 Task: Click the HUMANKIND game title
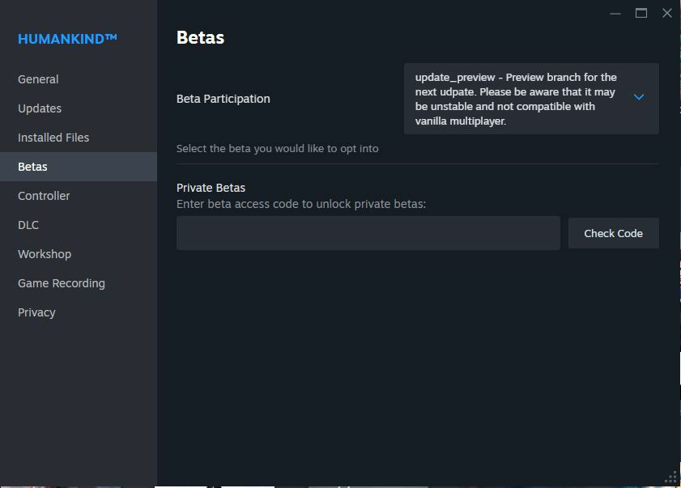[x=67, y=39]
